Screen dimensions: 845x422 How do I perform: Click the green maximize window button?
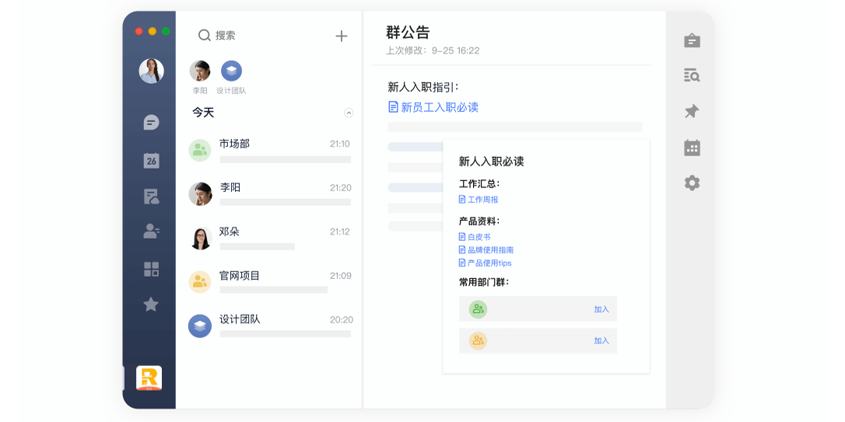166,31
